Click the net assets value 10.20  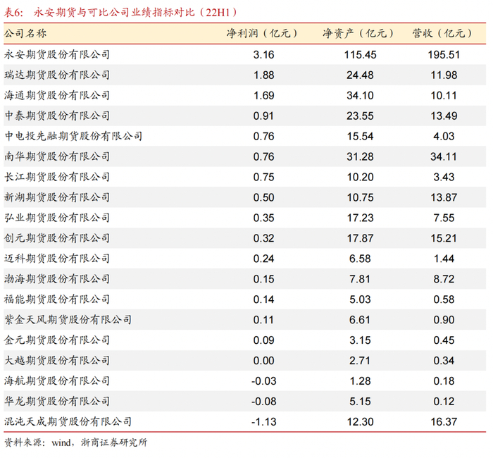point(361,178)
